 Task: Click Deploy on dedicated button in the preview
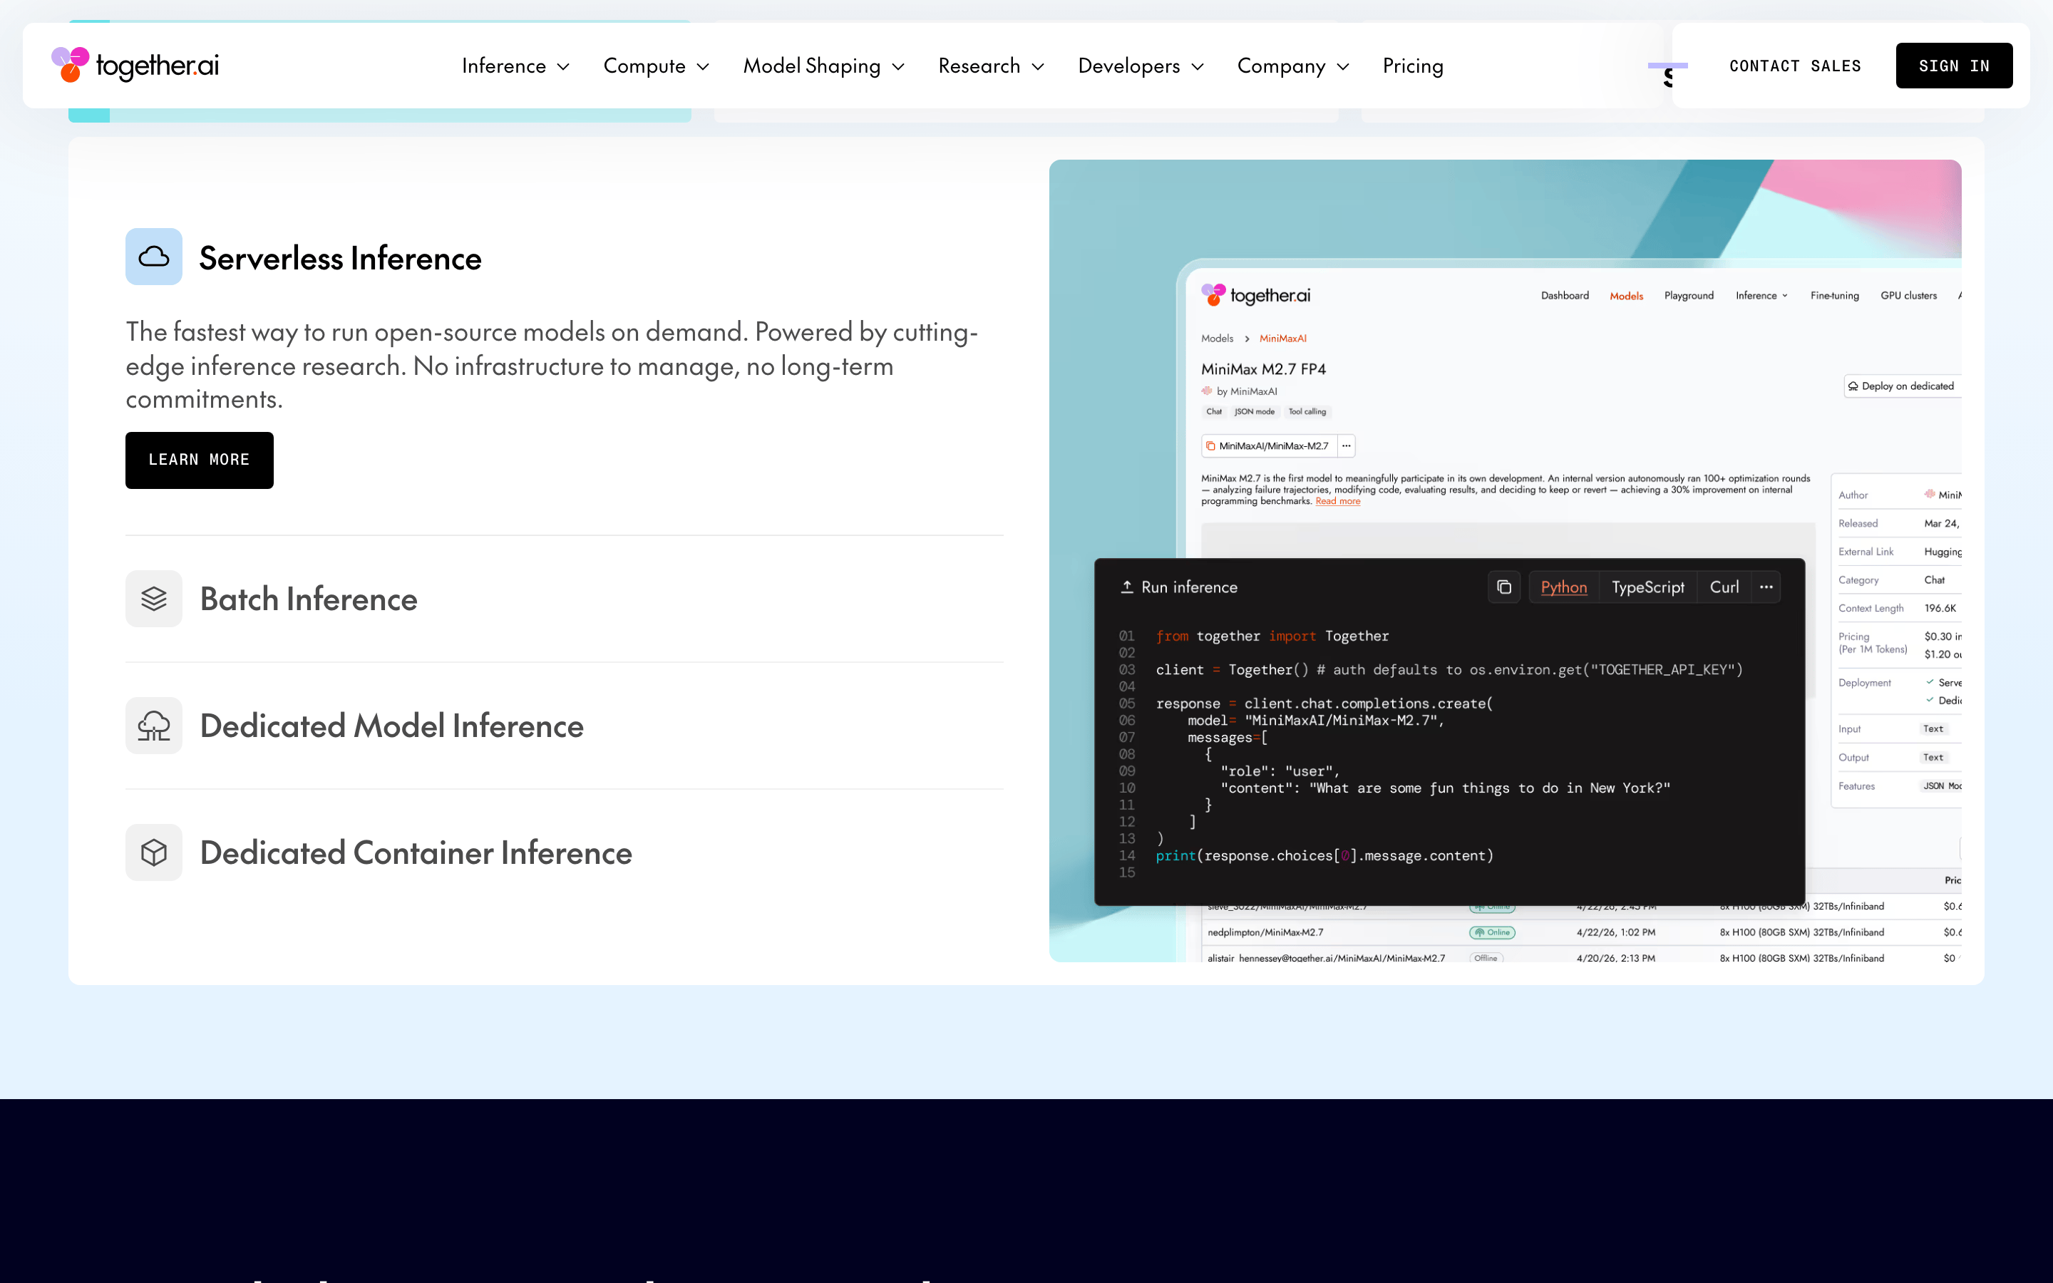1902,386
